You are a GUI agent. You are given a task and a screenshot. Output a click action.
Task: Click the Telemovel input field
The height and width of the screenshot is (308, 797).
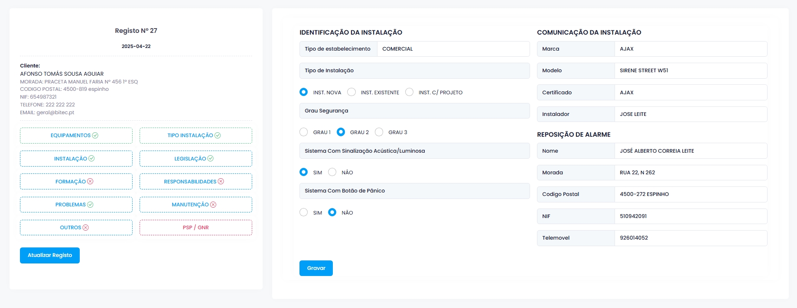pyautogui.click(x=690, y=238)
